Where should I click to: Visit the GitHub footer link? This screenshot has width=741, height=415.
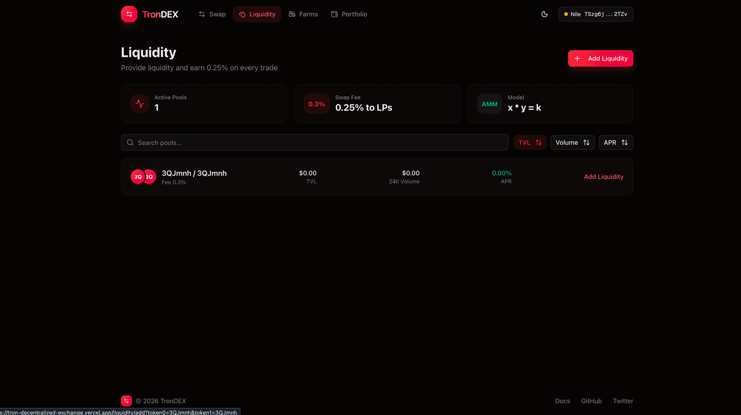[x=591, y=401]
